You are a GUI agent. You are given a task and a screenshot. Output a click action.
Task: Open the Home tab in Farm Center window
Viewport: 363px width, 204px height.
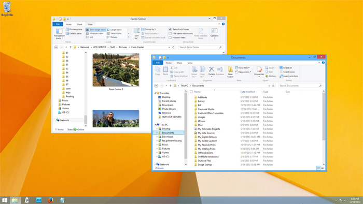68,24
